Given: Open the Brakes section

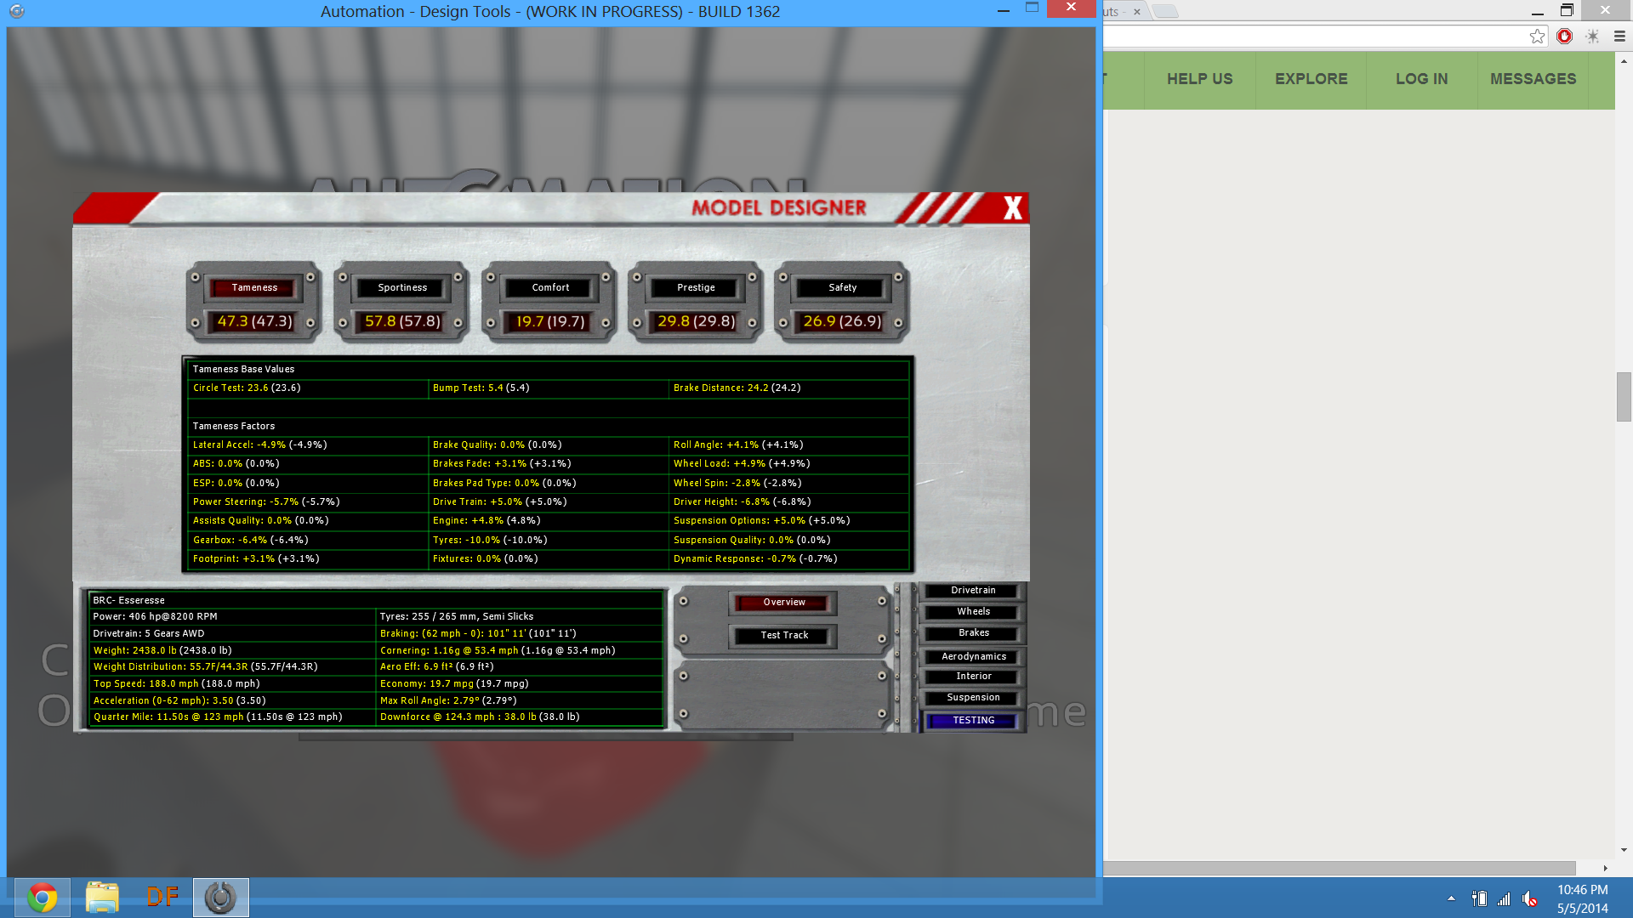Looking at the screenshot, I should click(x=972, y=633).
